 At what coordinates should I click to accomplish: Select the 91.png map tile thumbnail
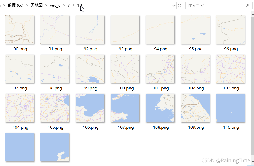coord(55,30)
